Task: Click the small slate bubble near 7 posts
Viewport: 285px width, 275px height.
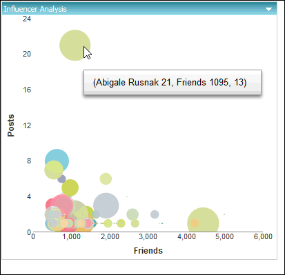Action: [61, 179]
